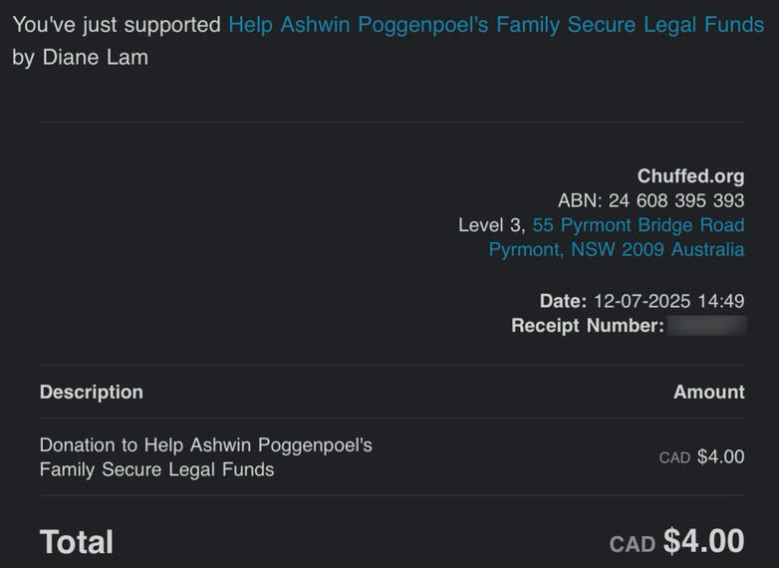
Task: Click the blurred receipt number value
Action: (706, 326)
